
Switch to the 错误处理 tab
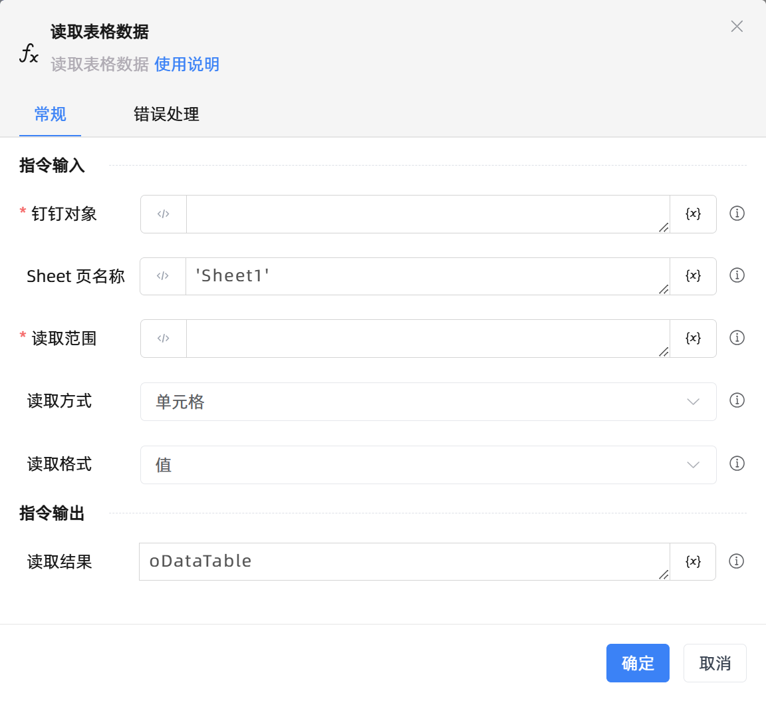coord(166,114)
